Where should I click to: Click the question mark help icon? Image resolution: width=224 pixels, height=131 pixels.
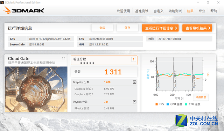(134, 59)
